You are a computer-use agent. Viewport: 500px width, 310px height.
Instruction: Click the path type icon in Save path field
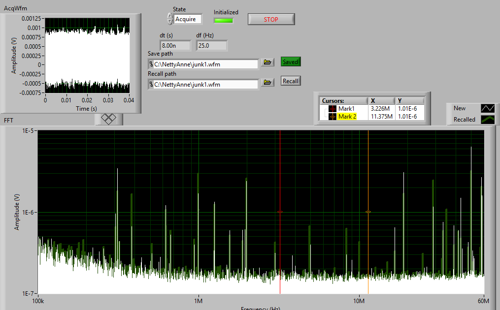point(151,64)
